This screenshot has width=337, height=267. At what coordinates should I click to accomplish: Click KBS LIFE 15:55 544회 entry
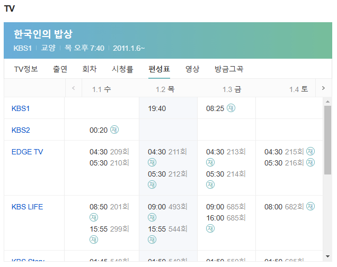[167, 229]
